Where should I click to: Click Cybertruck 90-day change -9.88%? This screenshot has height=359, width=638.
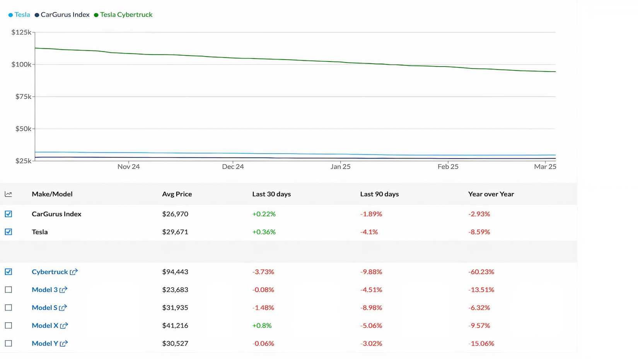[x=371, y=272]
